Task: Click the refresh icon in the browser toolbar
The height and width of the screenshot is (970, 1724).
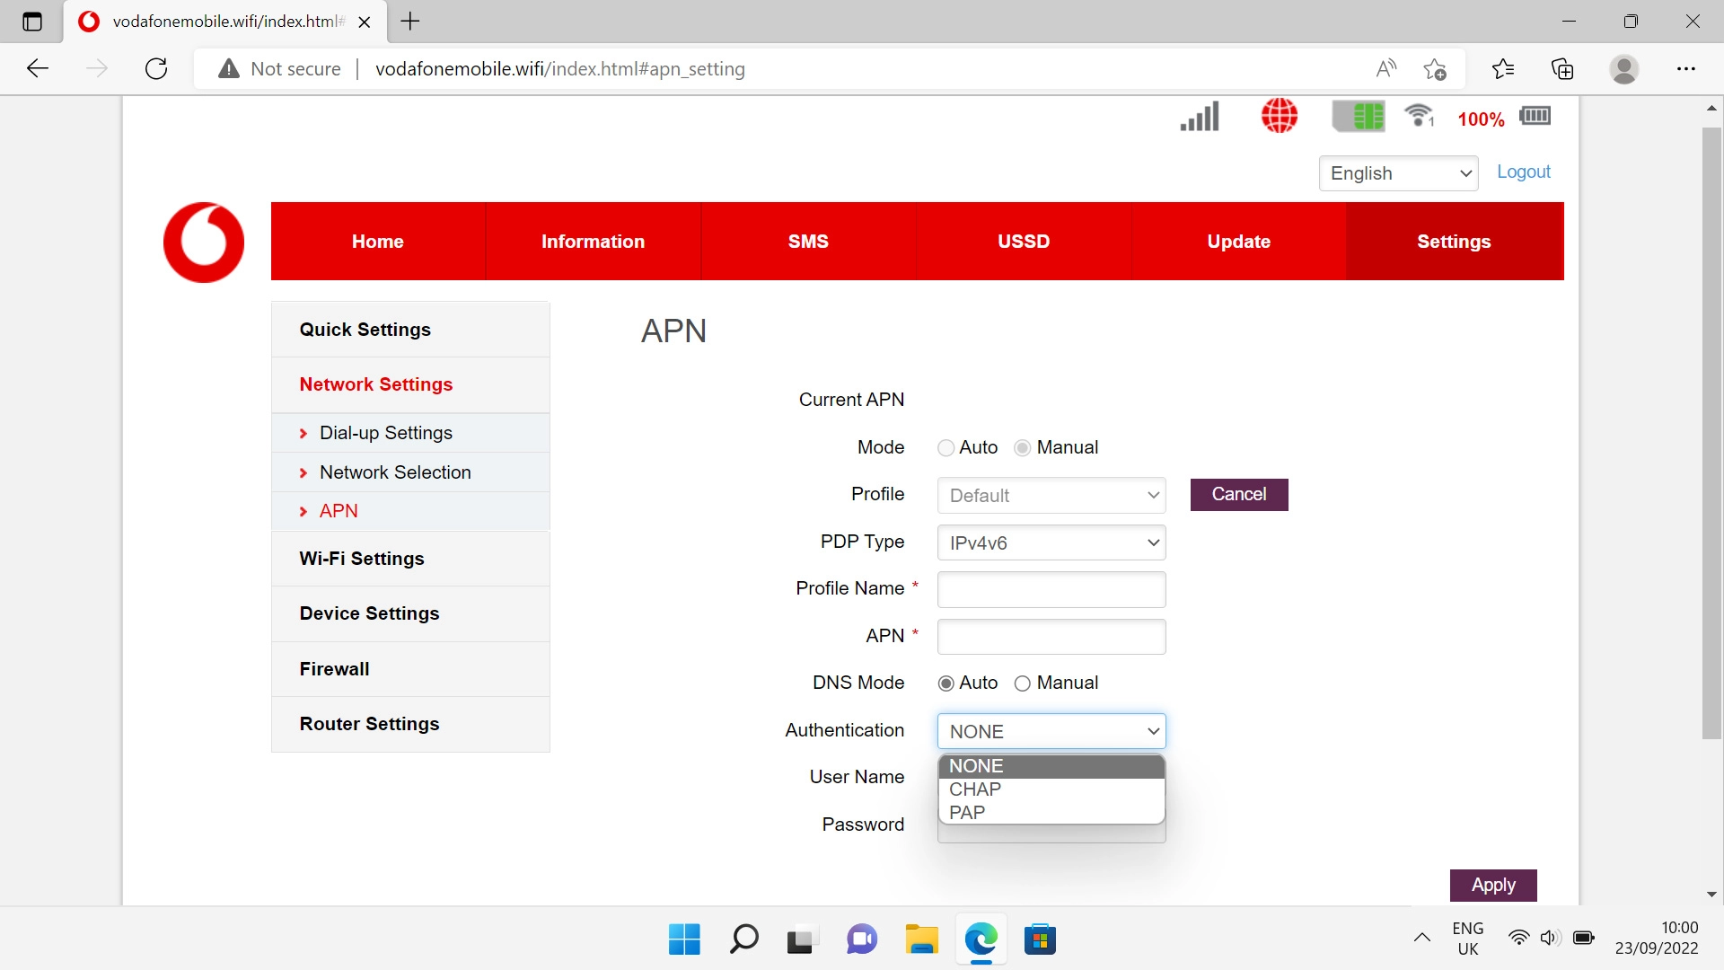Action: click(x=156, y=68)
